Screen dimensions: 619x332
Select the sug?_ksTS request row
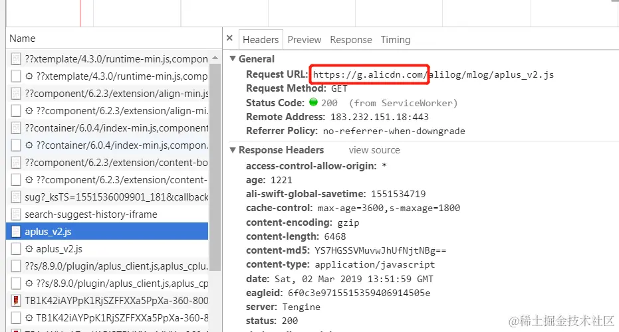coord(107,197)
